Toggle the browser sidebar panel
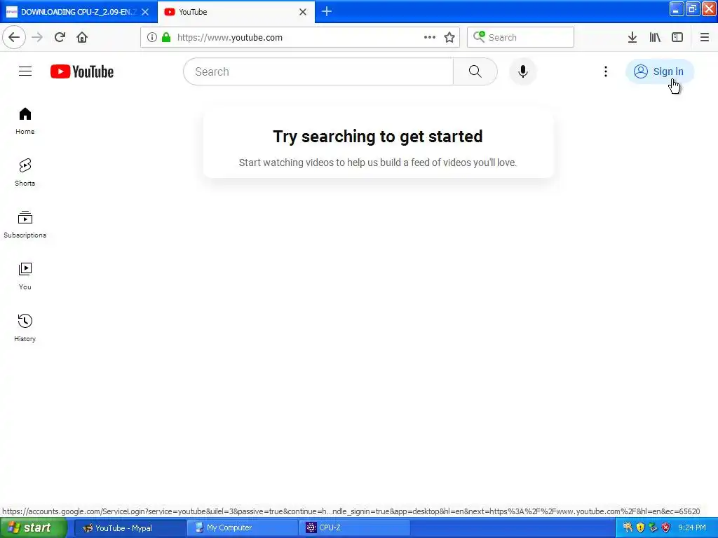The height and width of the screenshot is (538, 718). tap(677, 38)
